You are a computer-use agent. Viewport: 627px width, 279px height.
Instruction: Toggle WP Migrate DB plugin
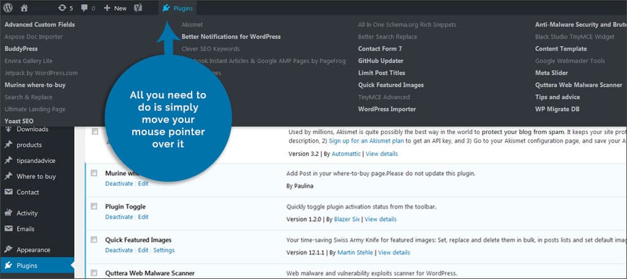[x=557, y=109]
